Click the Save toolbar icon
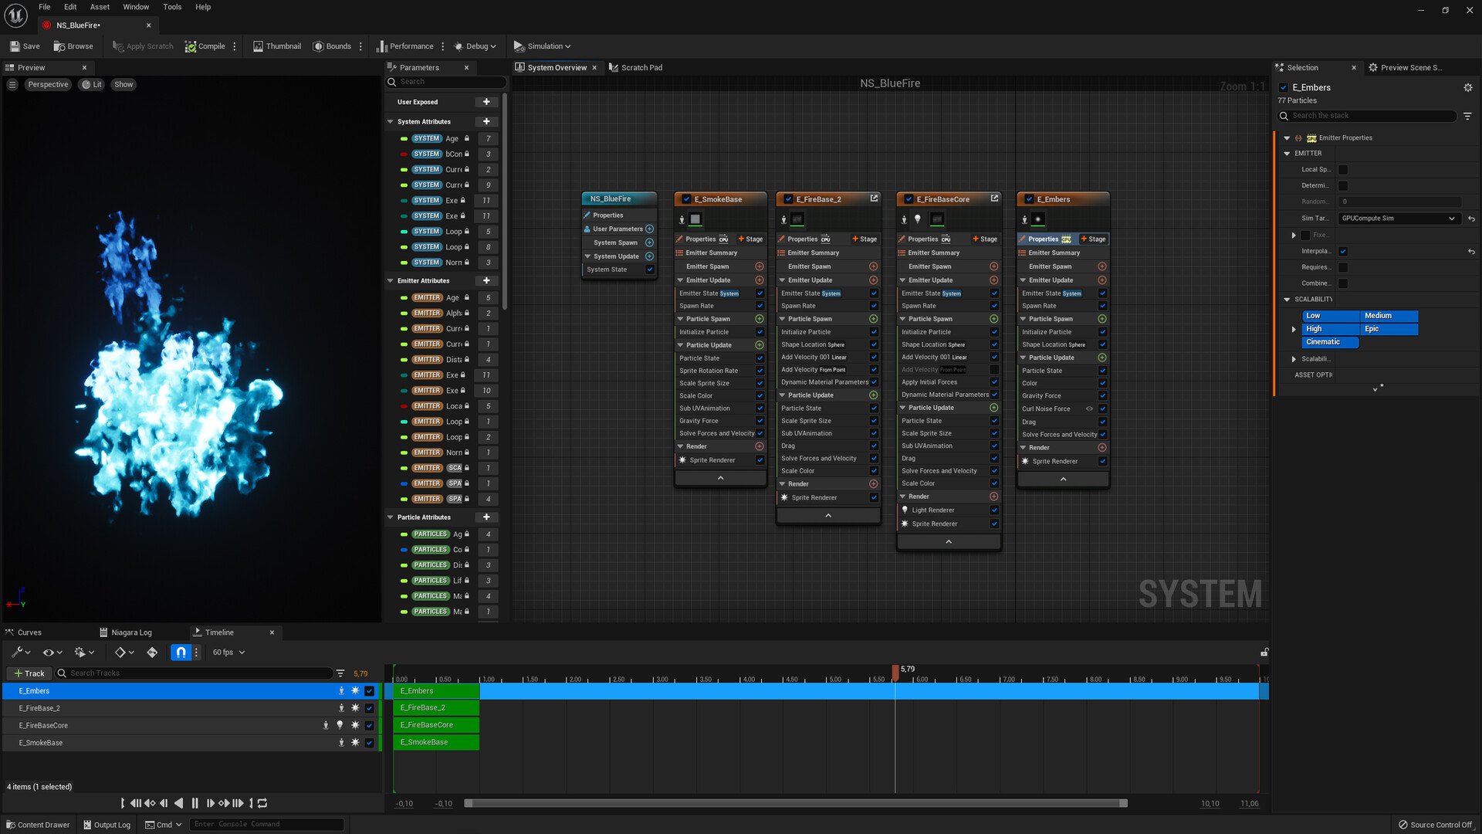 (15, 46)
